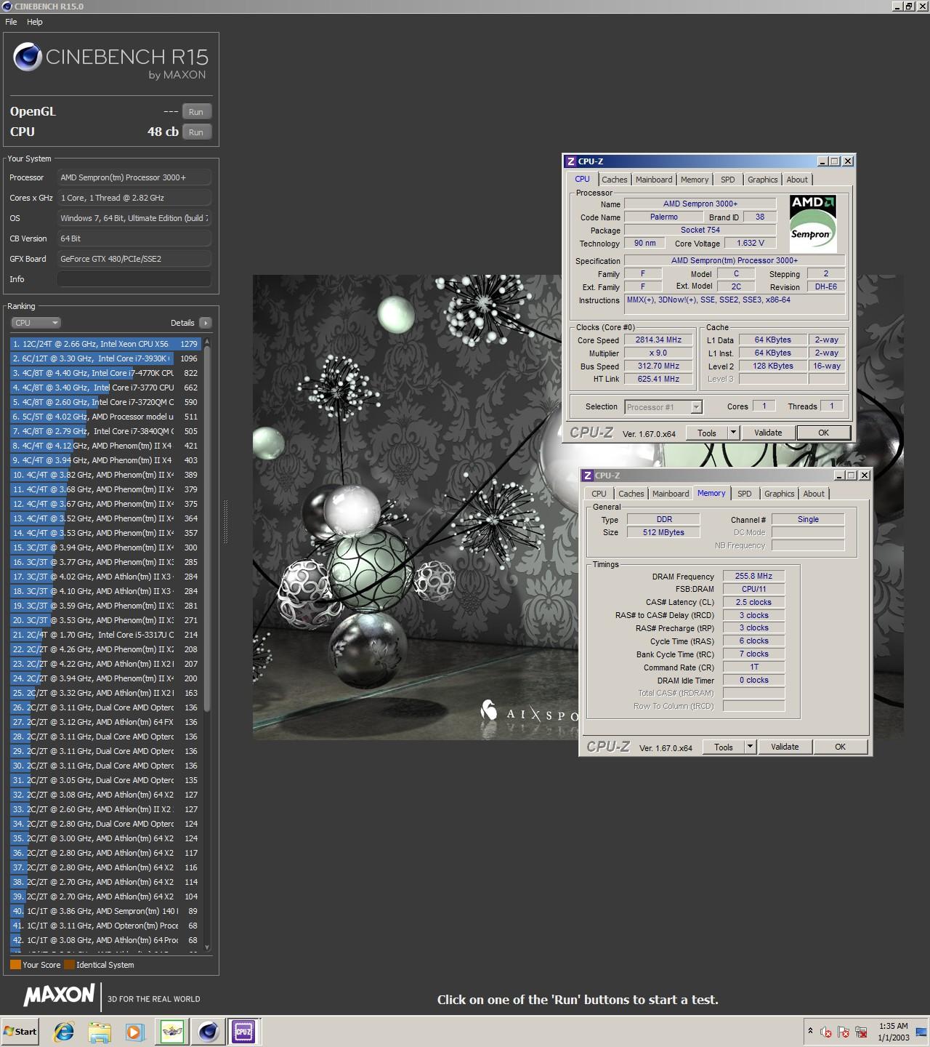Image resolution: width=930 pixels, height=1047 pixels.
Task: Launch Windows Media Player from the taskbar
Action: tap(134, 1031)
